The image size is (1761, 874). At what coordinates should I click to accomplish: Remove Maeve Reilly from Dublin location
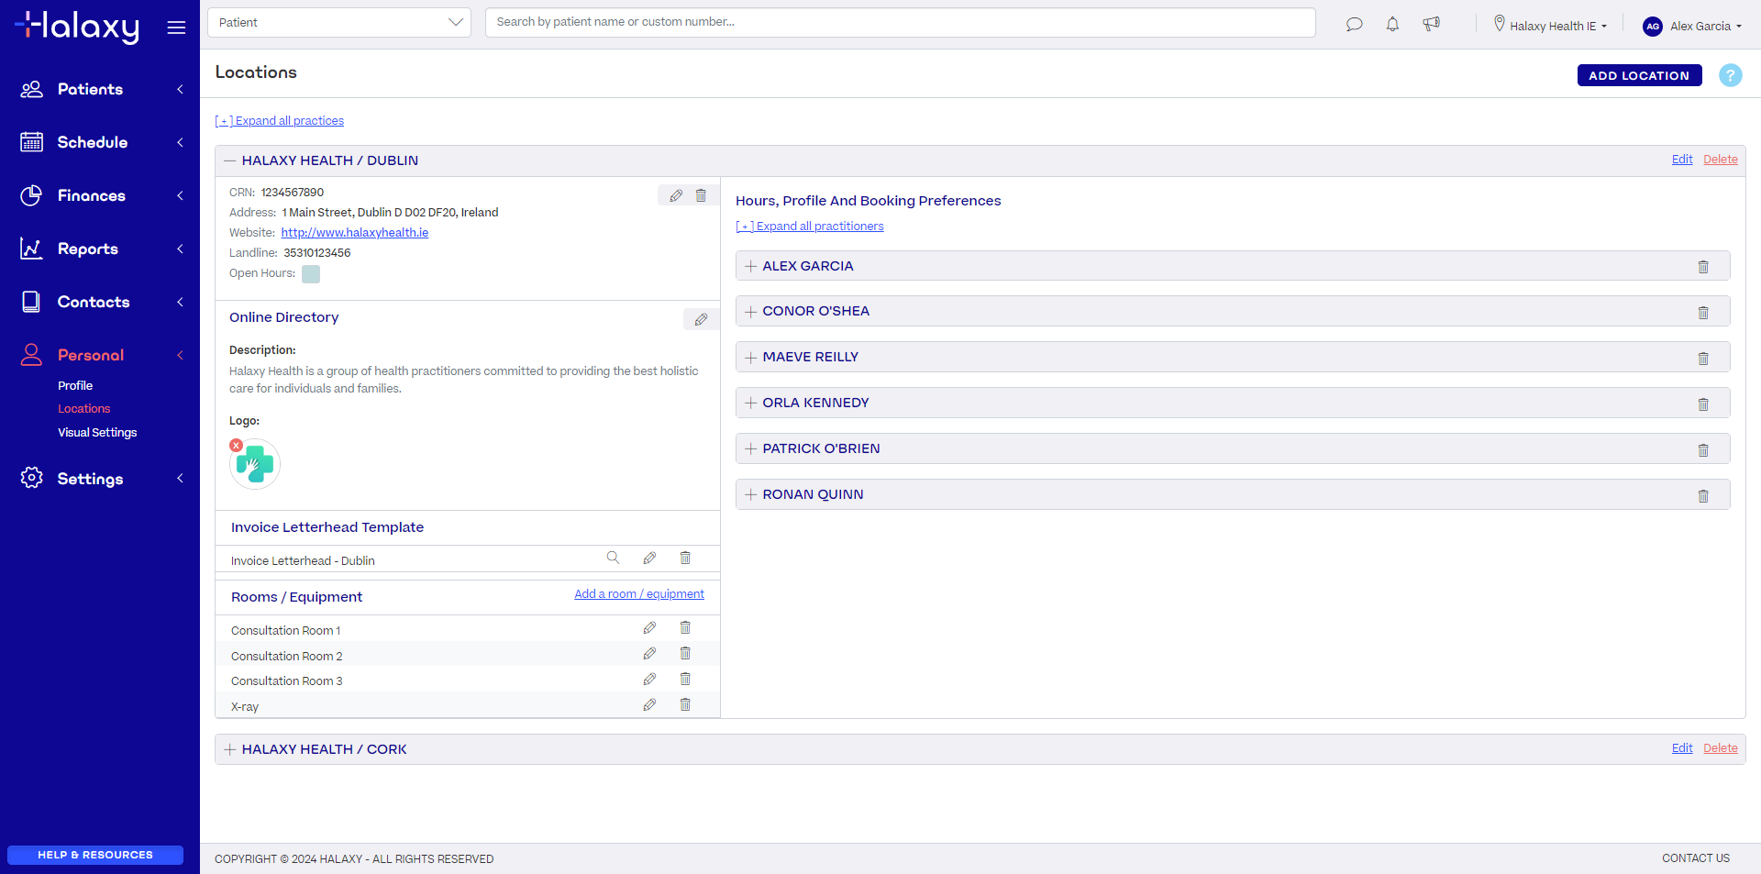(x=1703, y=359)
